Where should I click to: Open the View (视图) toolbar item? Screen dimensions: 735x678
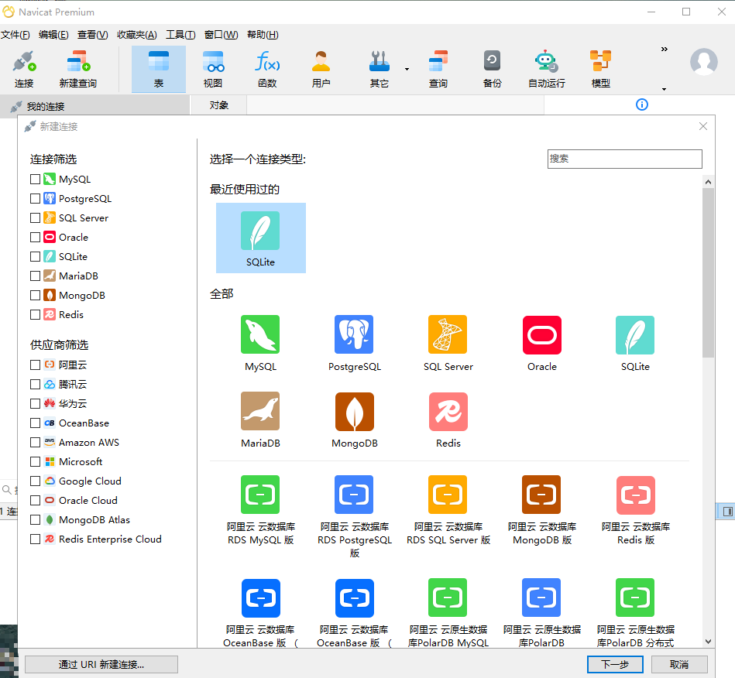click(x=213, y=70)
